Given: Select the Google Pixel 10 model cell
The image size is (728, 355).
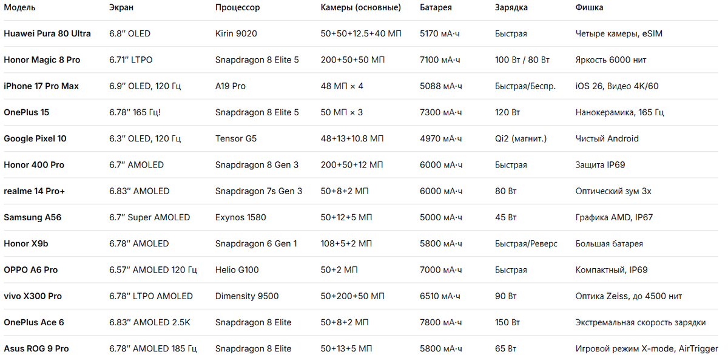Looking at the screenshot, I should pos(35,138).
